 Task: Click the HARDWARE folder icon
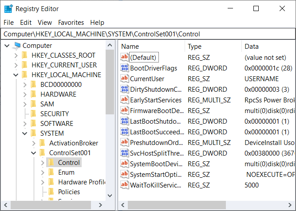33,94
